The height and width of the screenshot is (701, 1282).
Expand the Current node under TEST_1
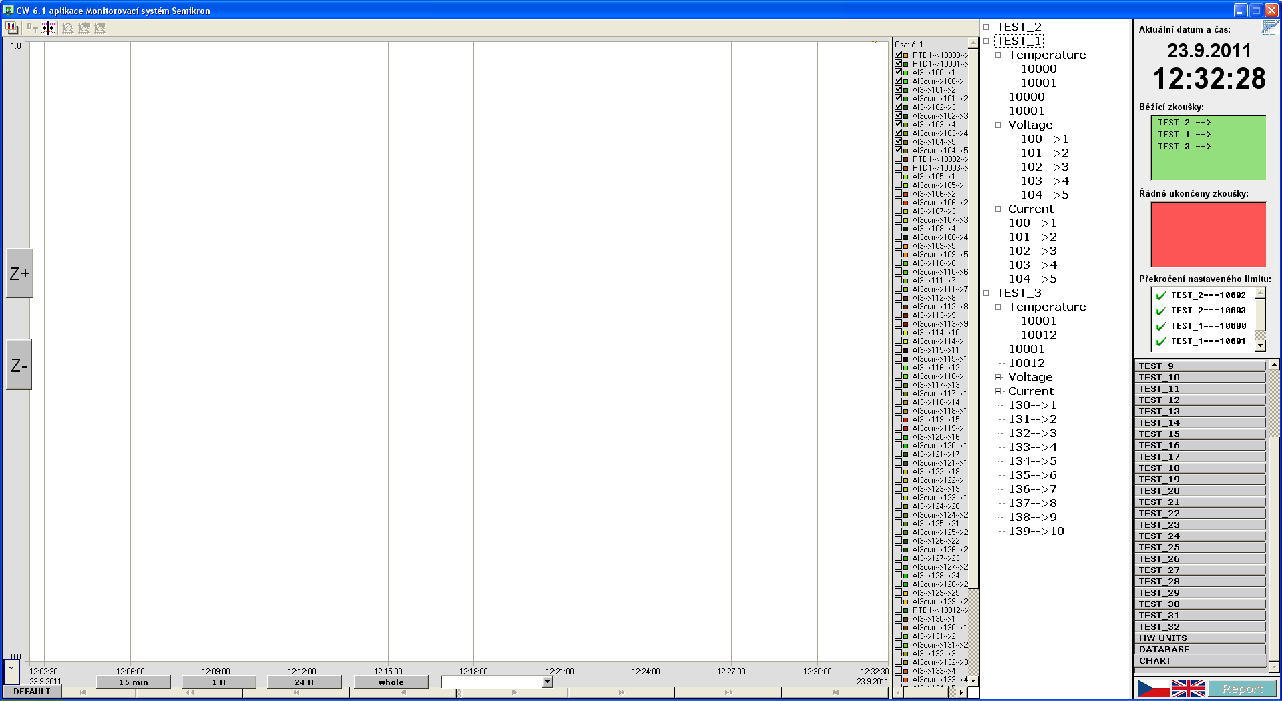(x=998, y=209)
